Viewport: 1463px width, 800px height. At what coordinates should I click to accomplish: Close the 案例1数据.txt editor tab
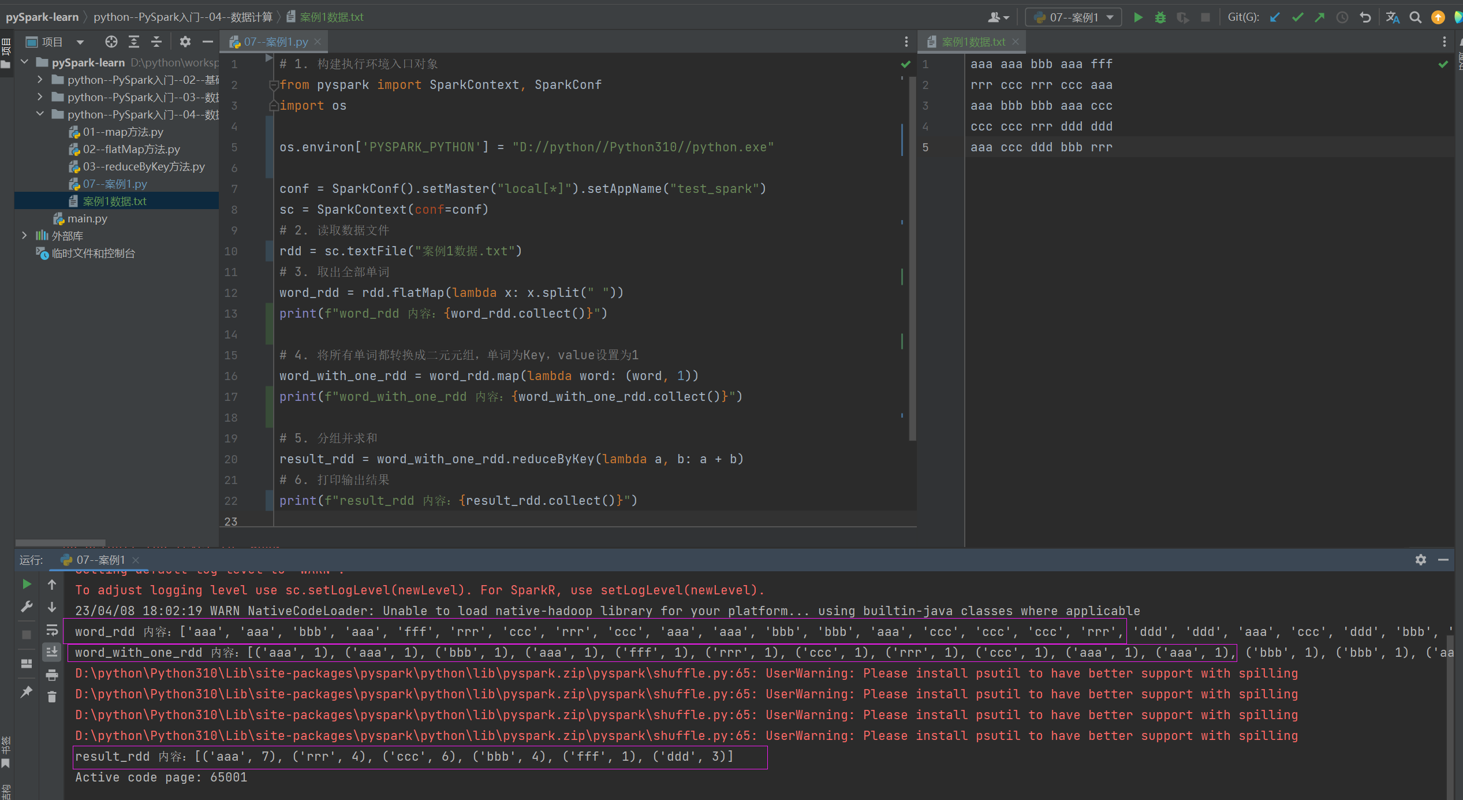coord(1016,42)
